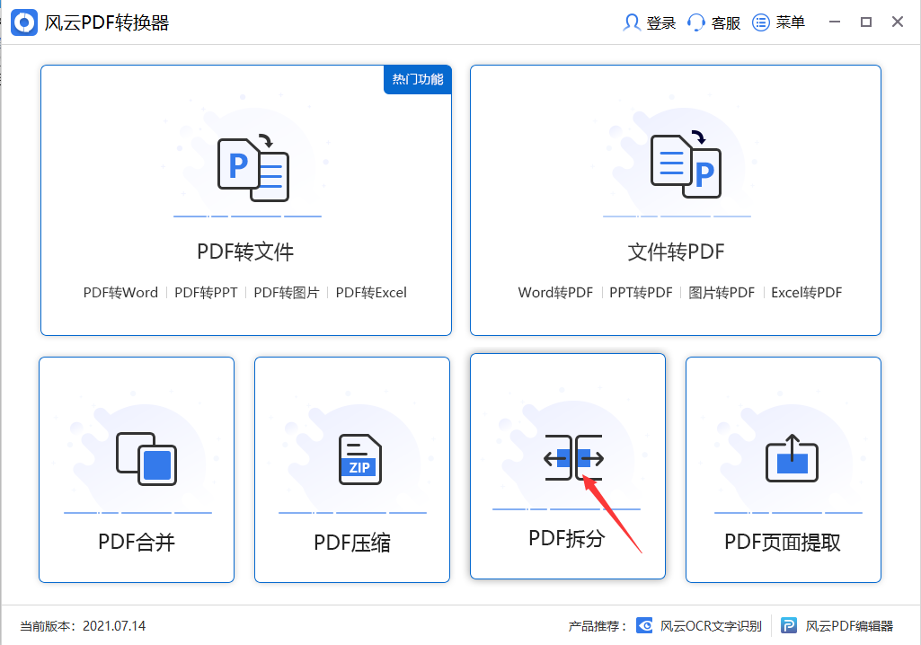Minimize the window

(835, 22)
